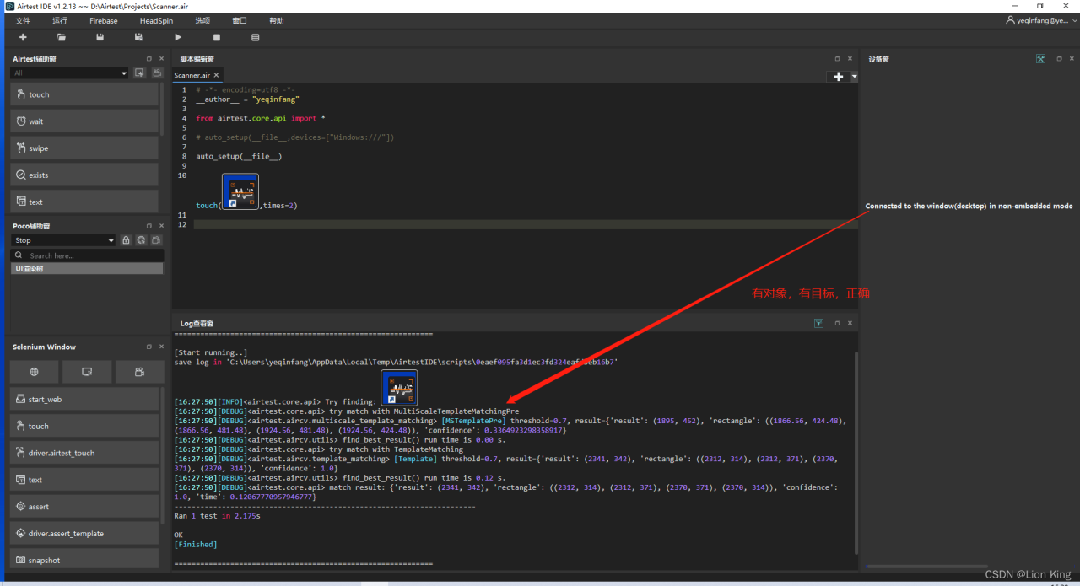Float the Airtest assistant panel
The height and width of the screenshot is (586, 1080).
click(x=148, y=59)
